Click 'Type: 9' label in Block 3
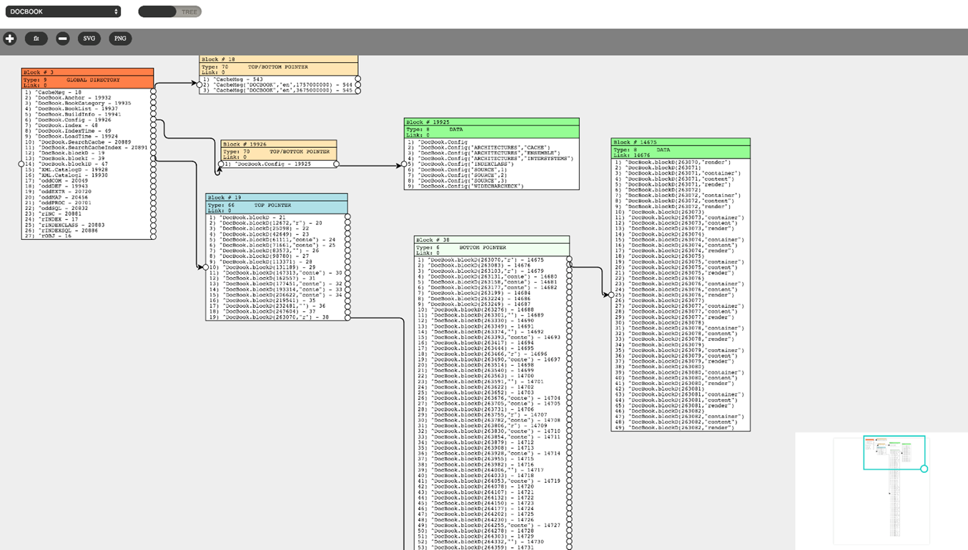The height and width of the screenshot is (550, 968). pyautogui.click(x=35, y=80)
